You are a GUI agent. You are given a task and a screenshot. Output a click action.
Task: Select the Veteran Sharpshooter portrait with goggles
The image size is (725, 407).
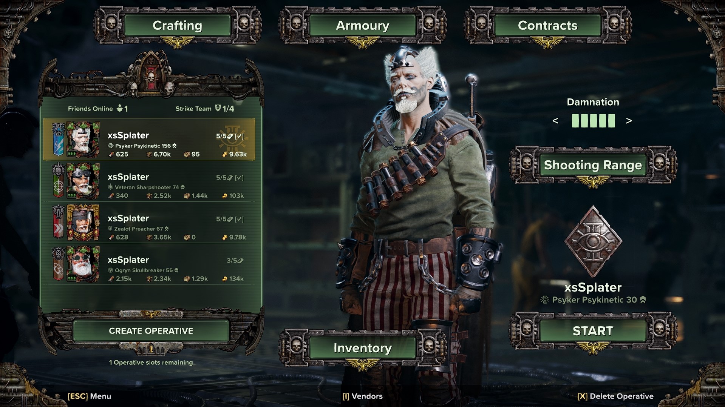(x=83, y=181)
